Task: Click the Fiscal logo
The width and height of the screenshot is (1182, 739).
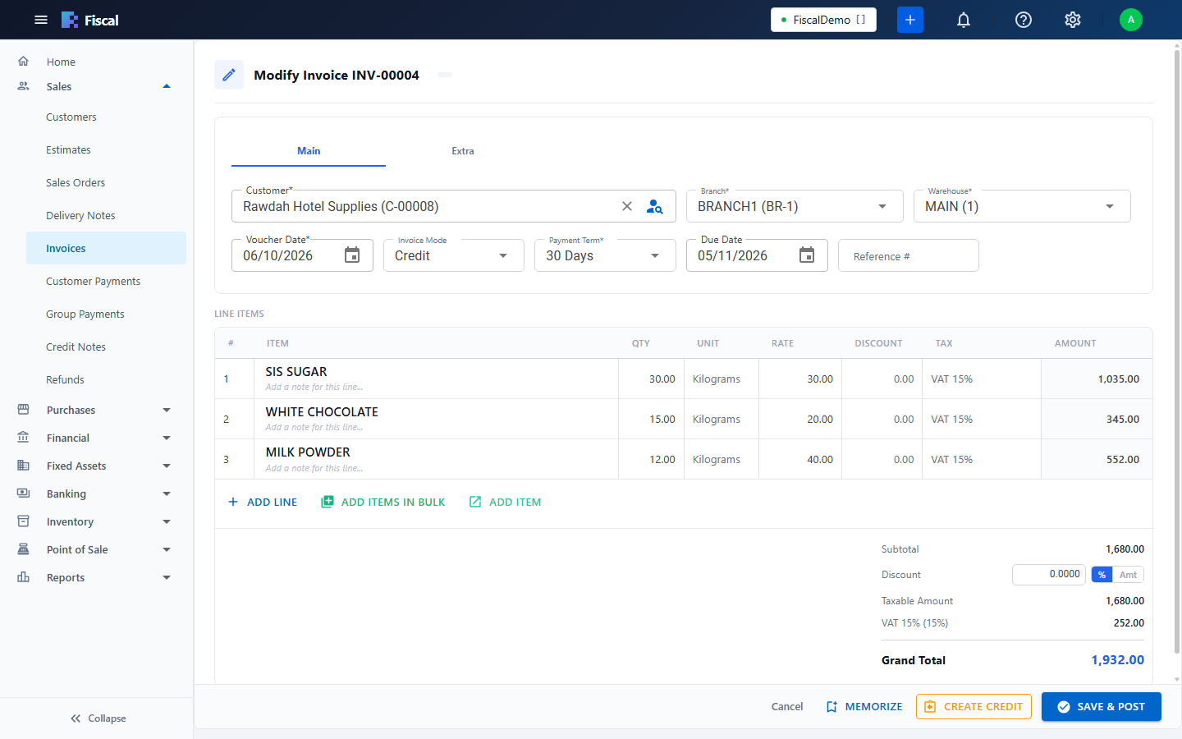Action: pyautogui.click(x=90, y=20)
